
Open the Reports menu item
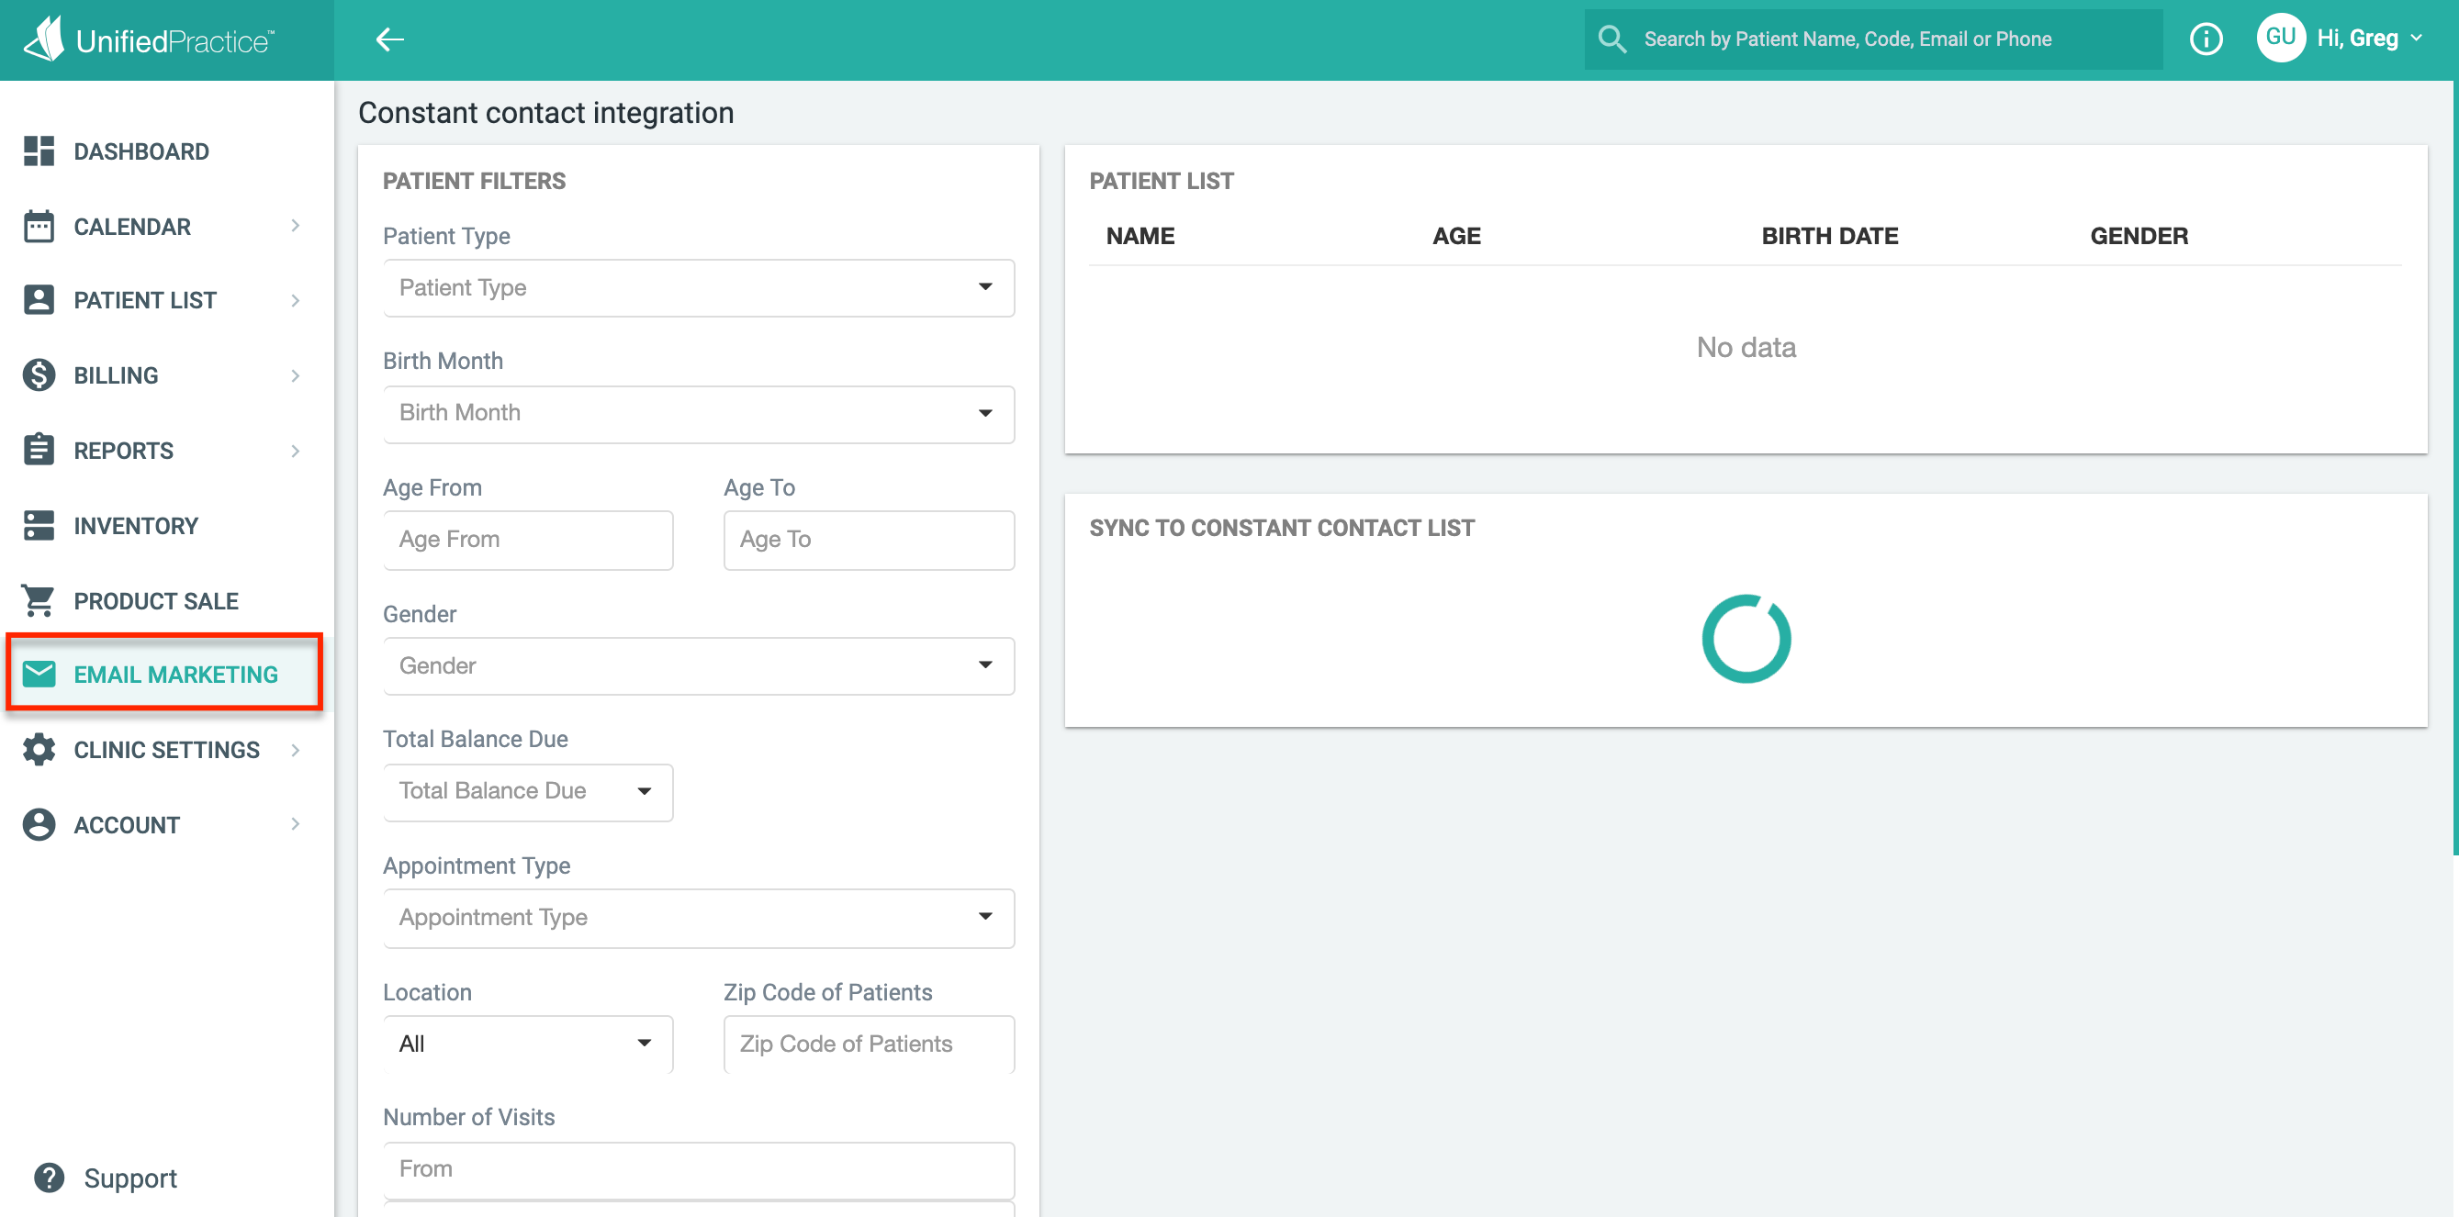pos(124,451)
